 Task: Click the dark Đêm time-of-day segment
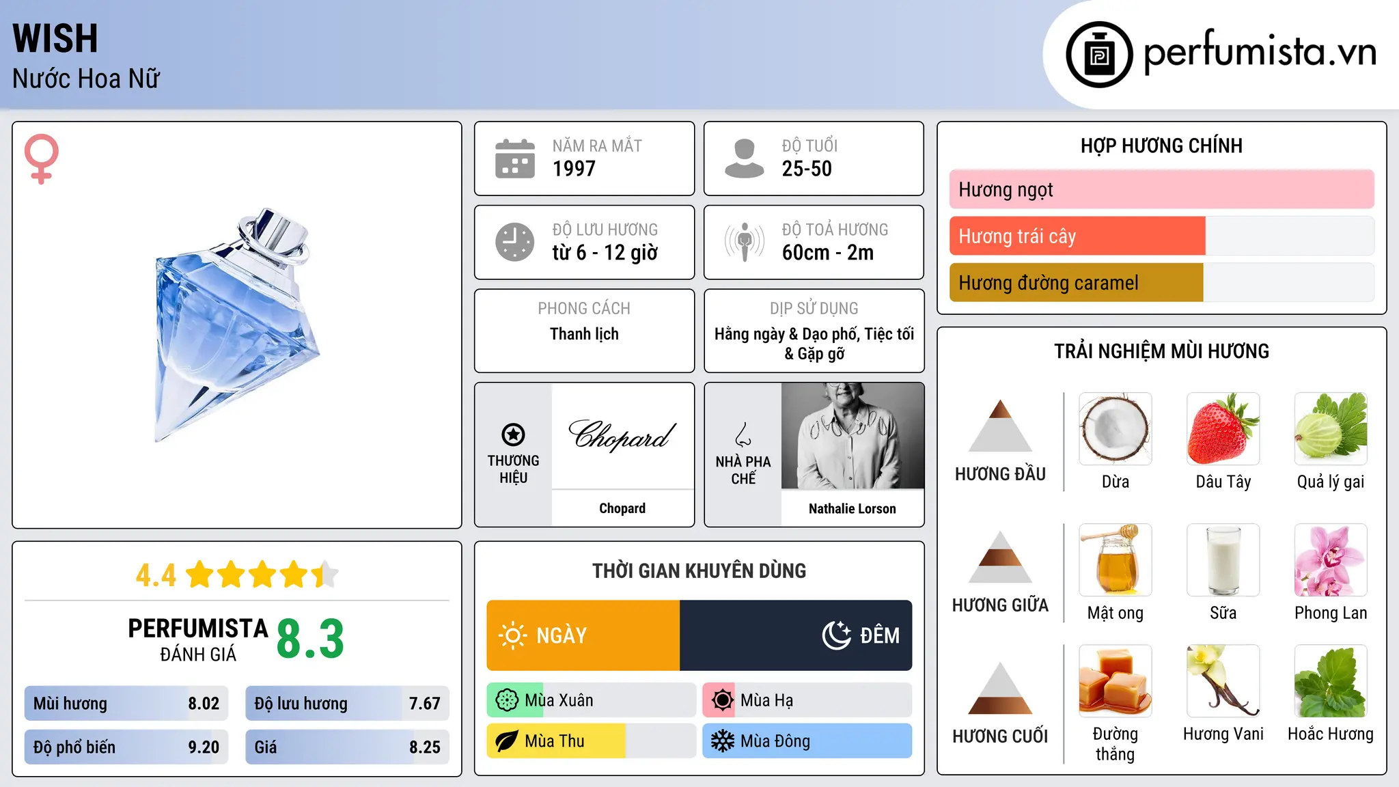(796, 635)
